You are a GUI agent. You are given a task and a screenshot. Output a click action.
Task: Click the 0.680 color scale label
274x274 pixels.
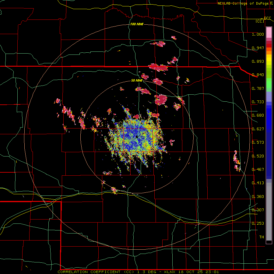[x=258, y=115]
